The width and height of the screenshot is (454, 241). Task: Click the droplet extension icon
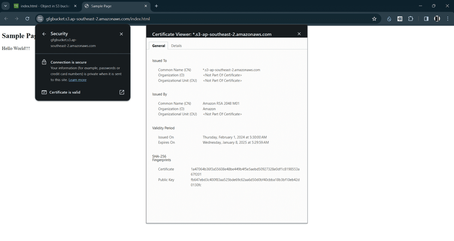(389, 19)
